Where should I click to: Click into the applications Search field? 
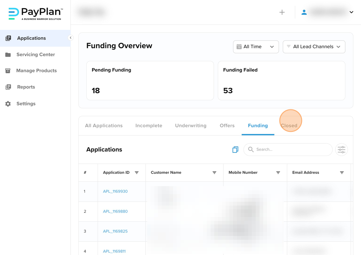(x=288, y=150)
